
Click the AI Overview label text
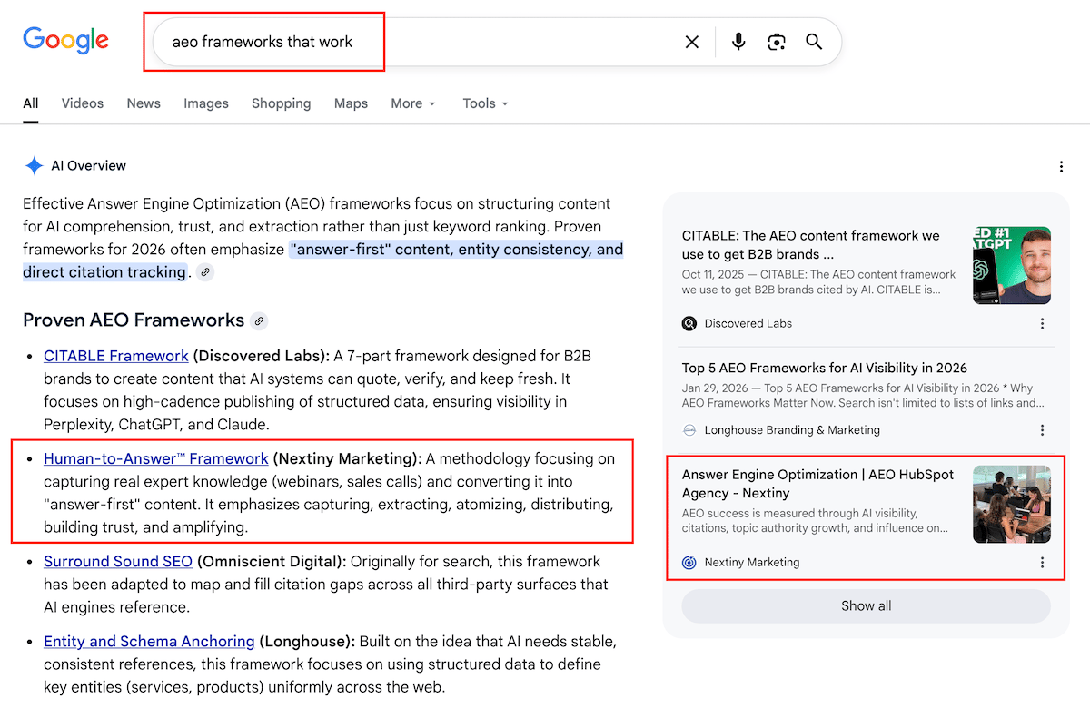(89, 166)
